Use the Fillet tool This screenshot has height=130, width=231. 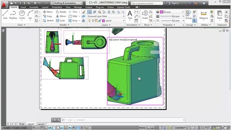[x=73, y=16]
